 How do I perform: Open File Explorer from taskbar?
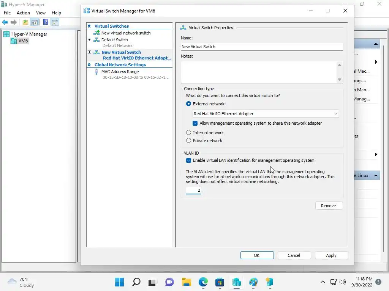186,282
